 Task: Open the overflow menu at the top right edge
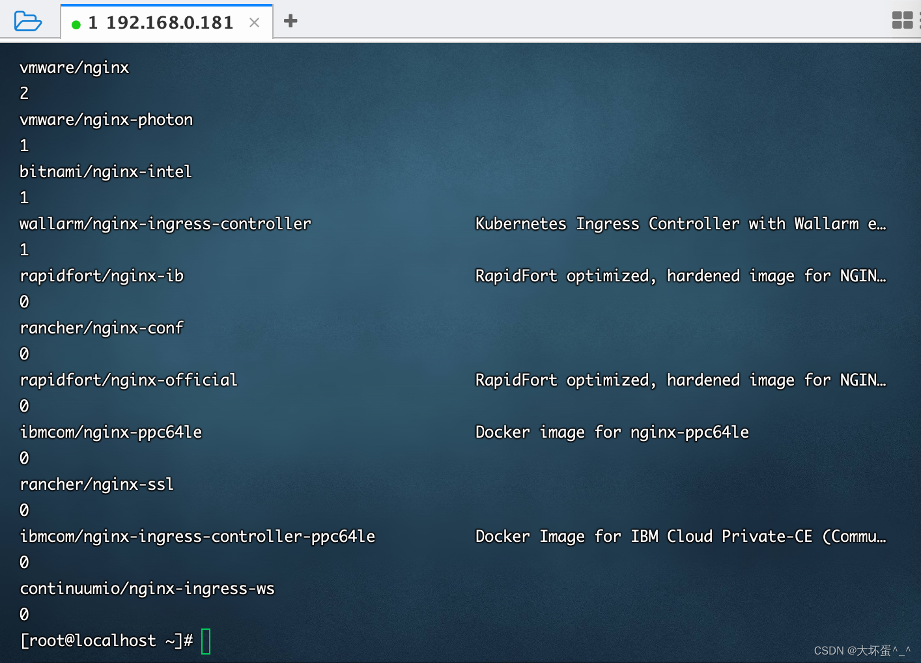coord(919,20)
